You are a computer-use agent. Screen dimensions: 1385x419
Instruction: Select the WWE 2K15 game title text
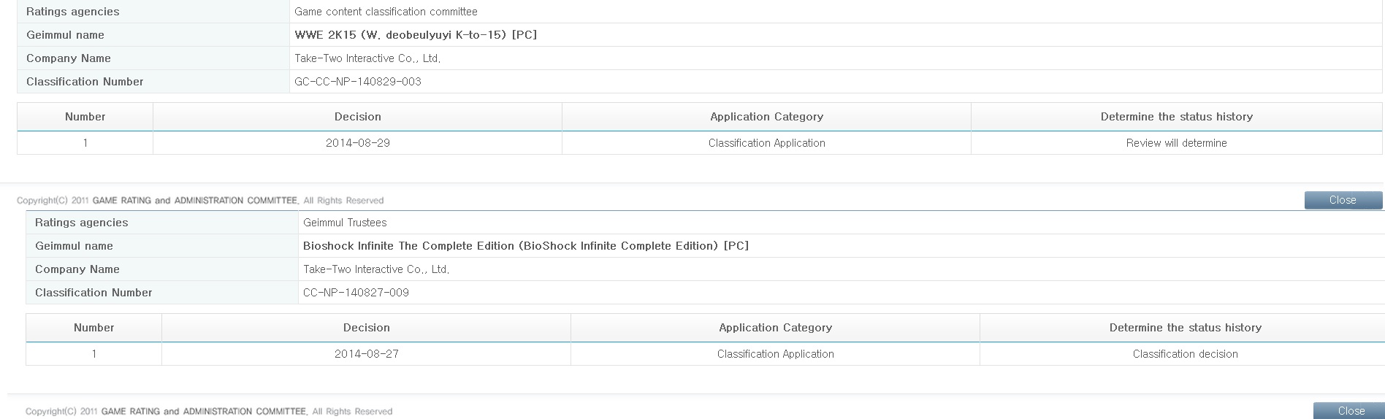click(416, 35)
